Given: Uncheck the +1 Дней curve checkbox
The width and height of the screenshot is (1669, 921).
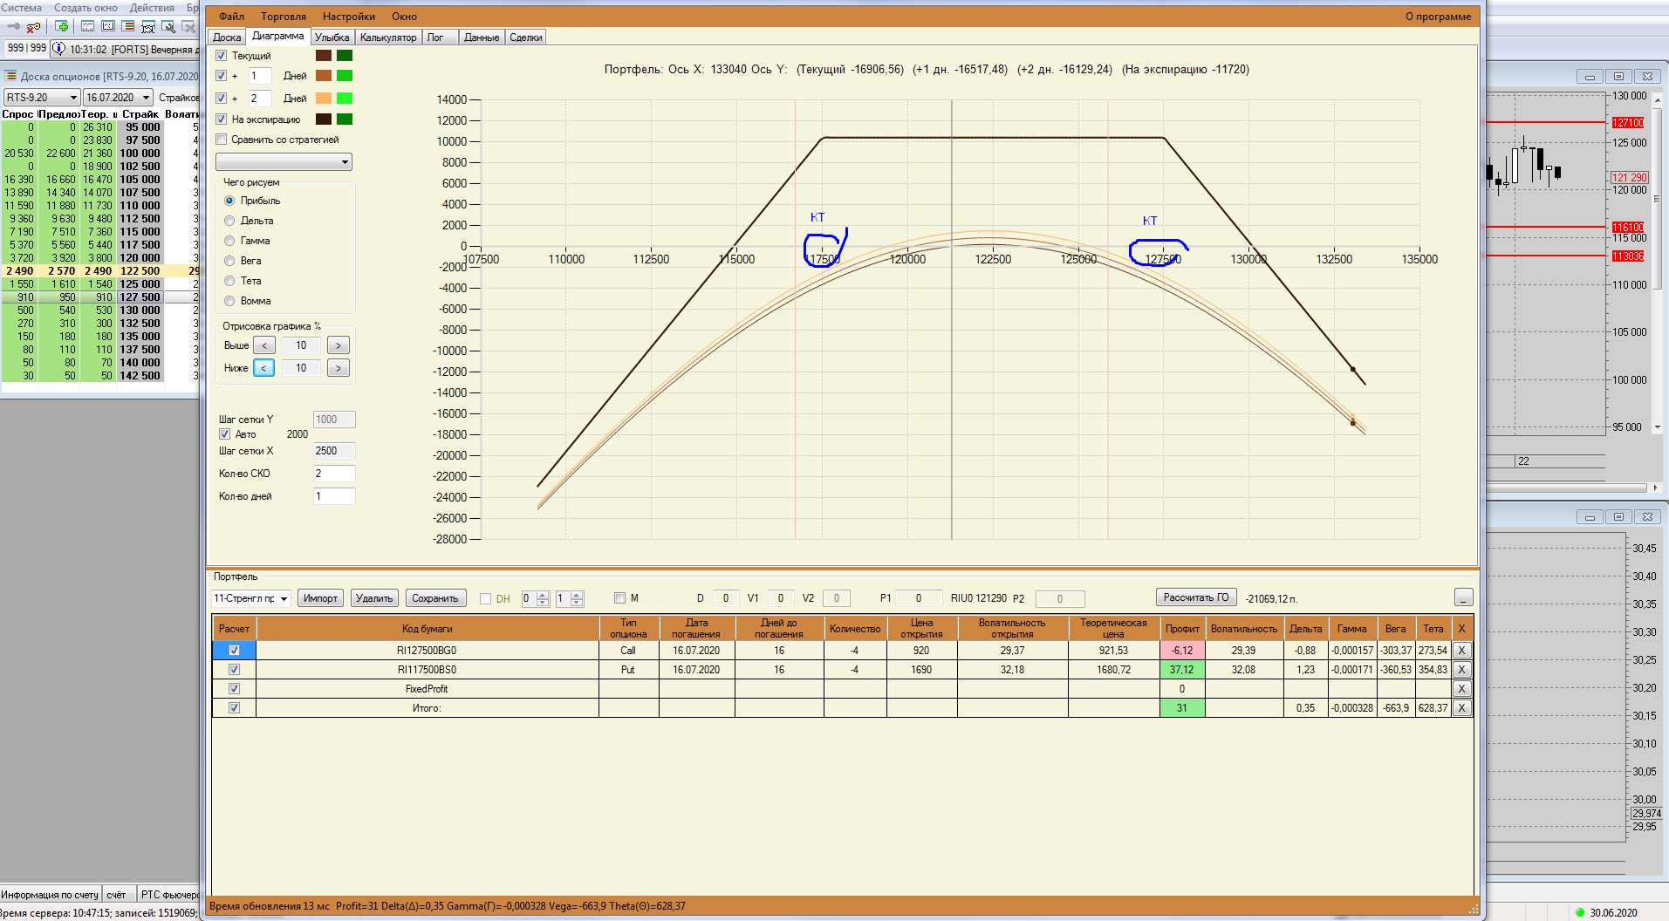Looking at the screenshot, I should (x=222, y=76).
